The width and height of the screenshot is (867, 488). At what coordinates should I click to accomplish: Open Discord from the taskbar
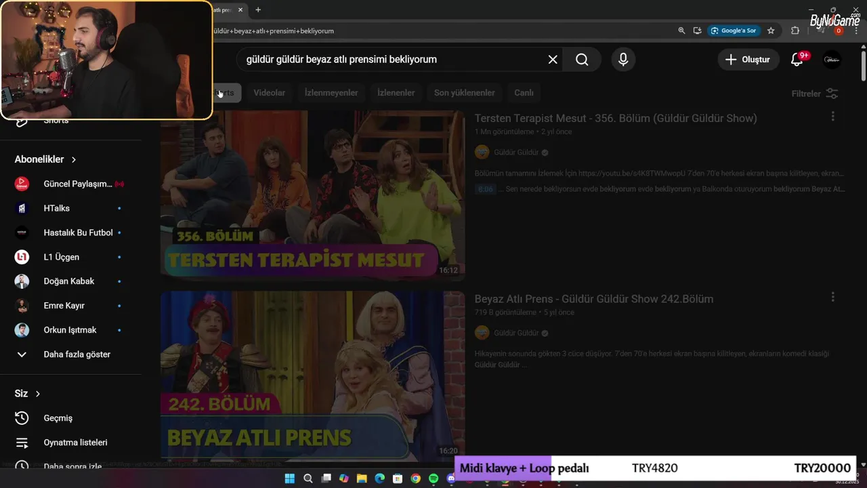click(450, 479)
